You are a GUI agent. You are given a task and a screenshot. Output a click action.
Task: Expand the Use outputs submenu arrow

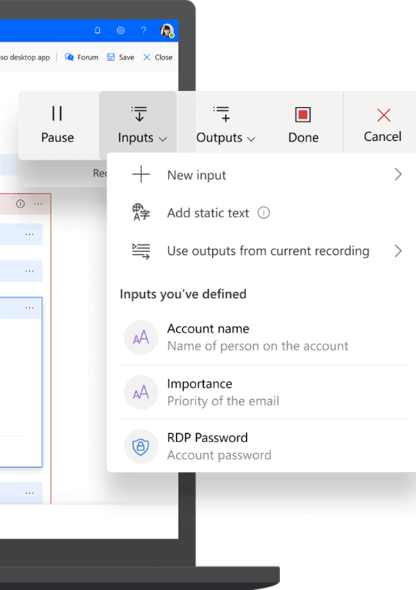[x=398, y=251]
